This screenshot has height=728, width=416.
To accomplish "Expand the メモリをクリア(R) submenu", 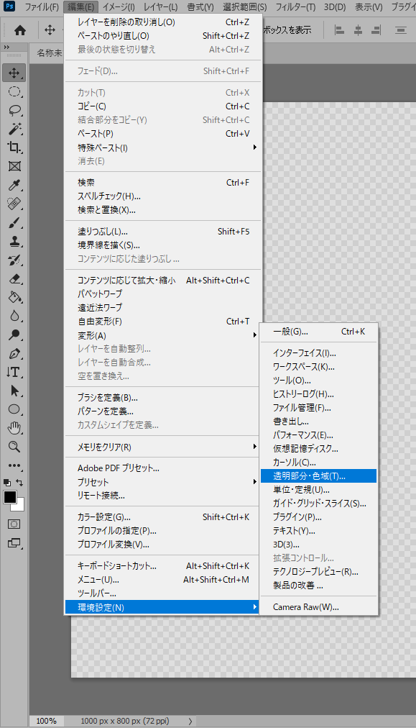I will click(x=254, y=447).
